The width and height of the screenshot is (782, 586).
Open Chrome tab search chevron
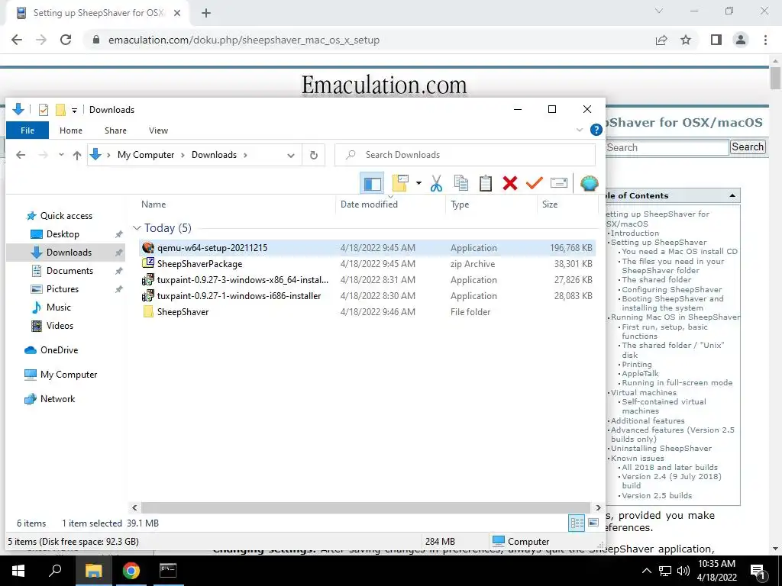(659, 11)
